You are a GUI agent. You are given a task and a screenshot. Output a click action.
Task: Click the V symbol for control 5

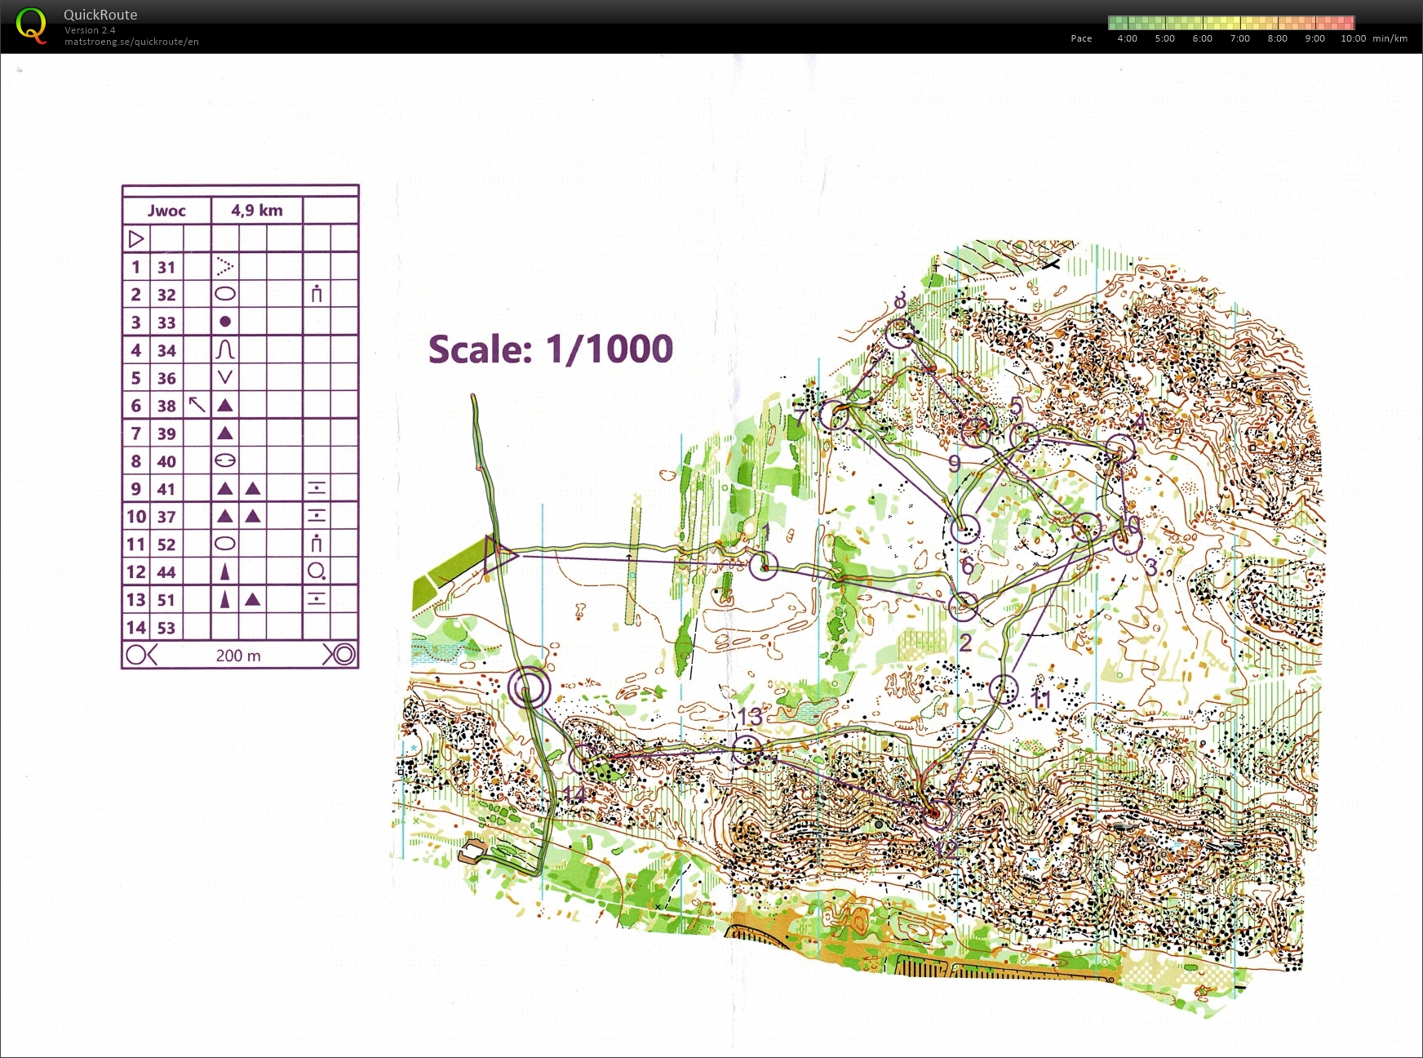pyautogui.click(x=225, y=377)
